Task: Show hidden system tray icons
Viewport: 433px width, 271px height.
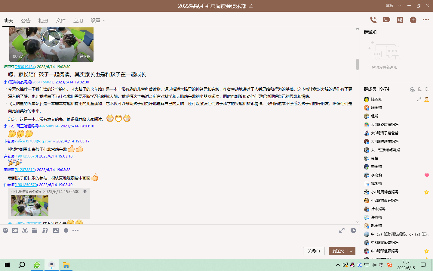Action: coord(338,265)
